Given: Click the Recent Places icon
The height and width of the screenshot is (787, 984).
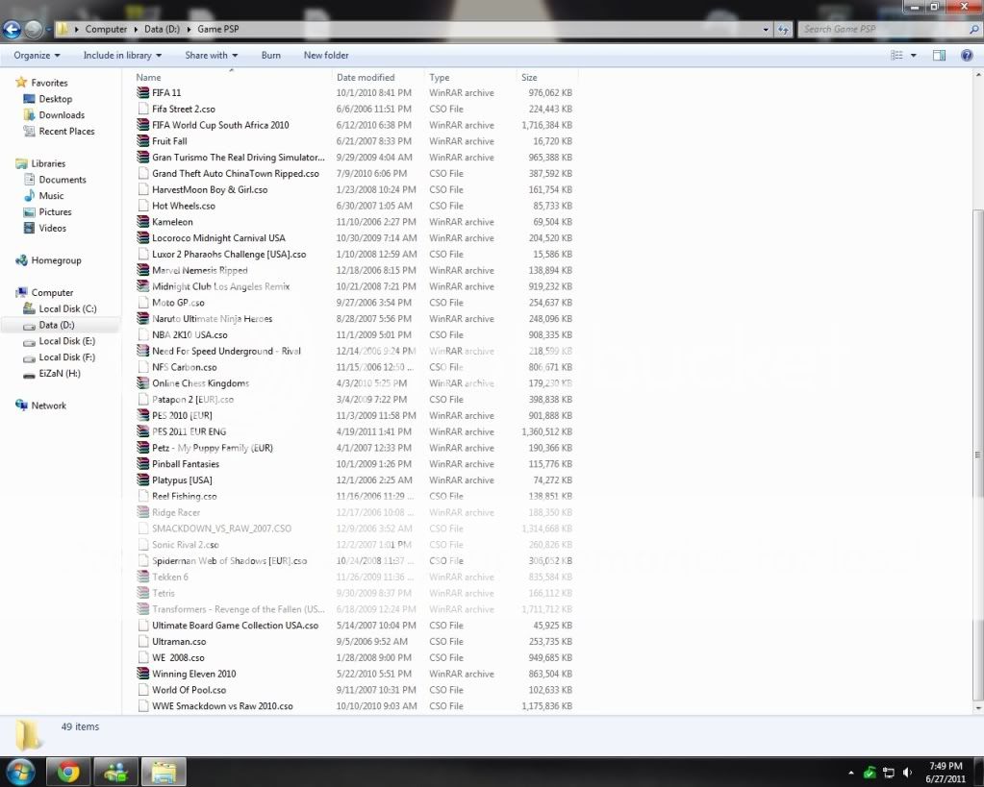Looking at the screenshot, I should click(x=29, y=131).
